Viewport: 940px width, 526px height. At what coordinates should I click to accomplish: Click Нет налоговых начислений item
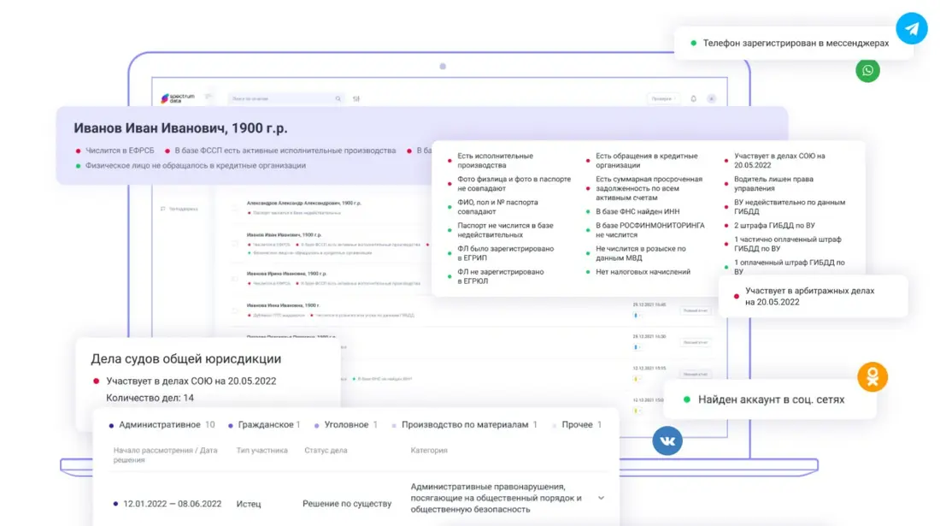click(x=643, y=272)
